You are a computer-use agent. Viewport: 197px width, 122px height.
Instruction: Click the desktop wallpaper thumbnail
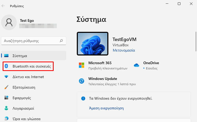(x=93, y=44)
